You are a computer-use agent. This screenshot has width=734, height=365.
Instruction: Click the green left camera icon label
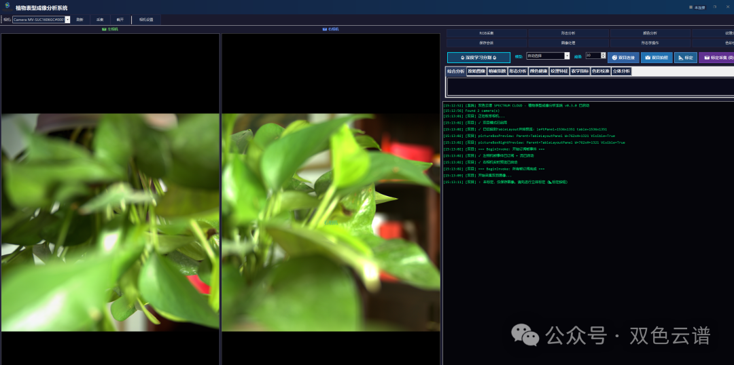[110, 29]
